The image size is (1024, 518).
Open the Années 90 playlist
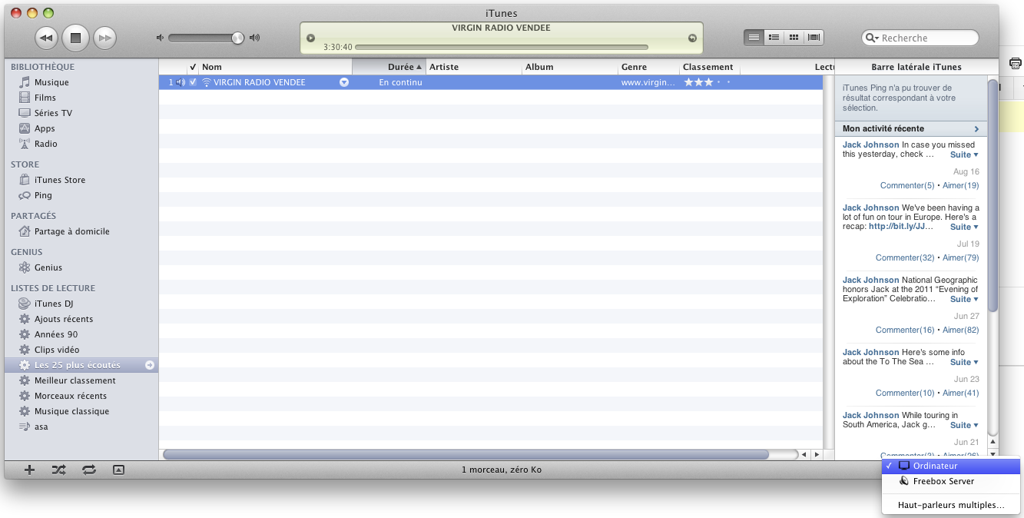pyautogui.click(x=56, y=334)
